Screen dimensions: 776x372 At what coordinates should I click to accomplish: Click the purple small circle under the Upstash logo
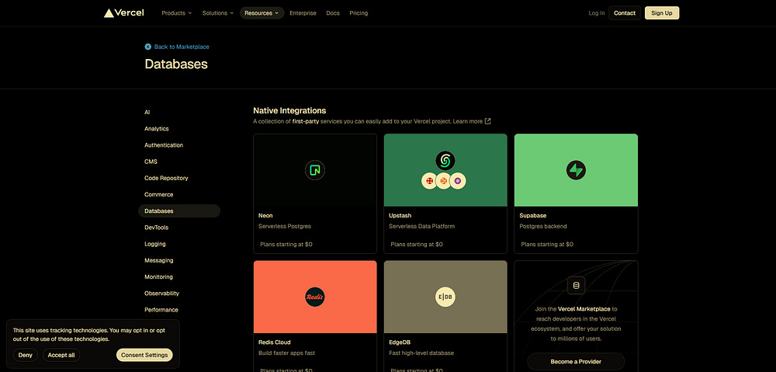click(458, 181)
